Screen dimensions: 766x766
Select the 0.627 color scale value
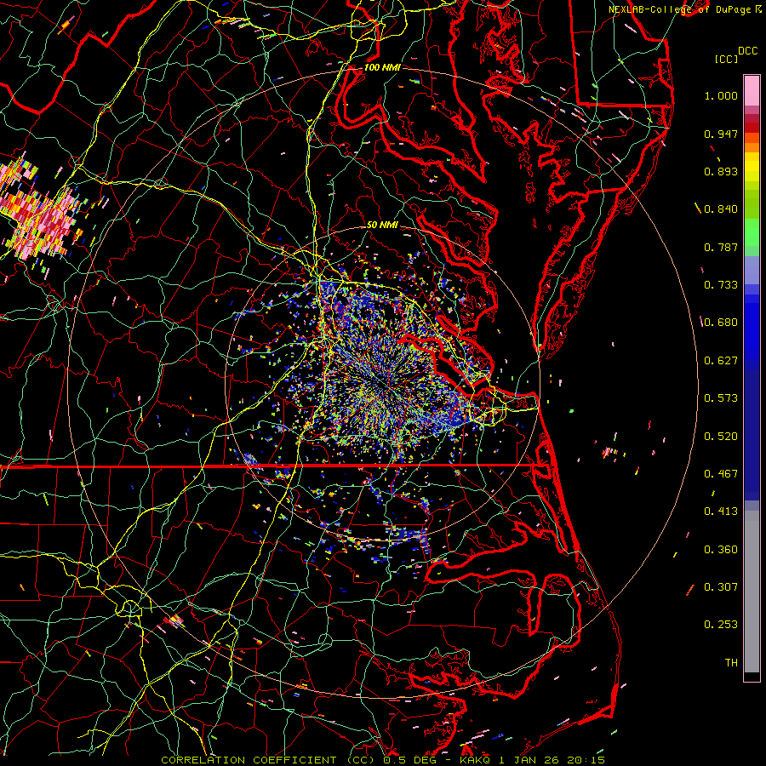721,361
